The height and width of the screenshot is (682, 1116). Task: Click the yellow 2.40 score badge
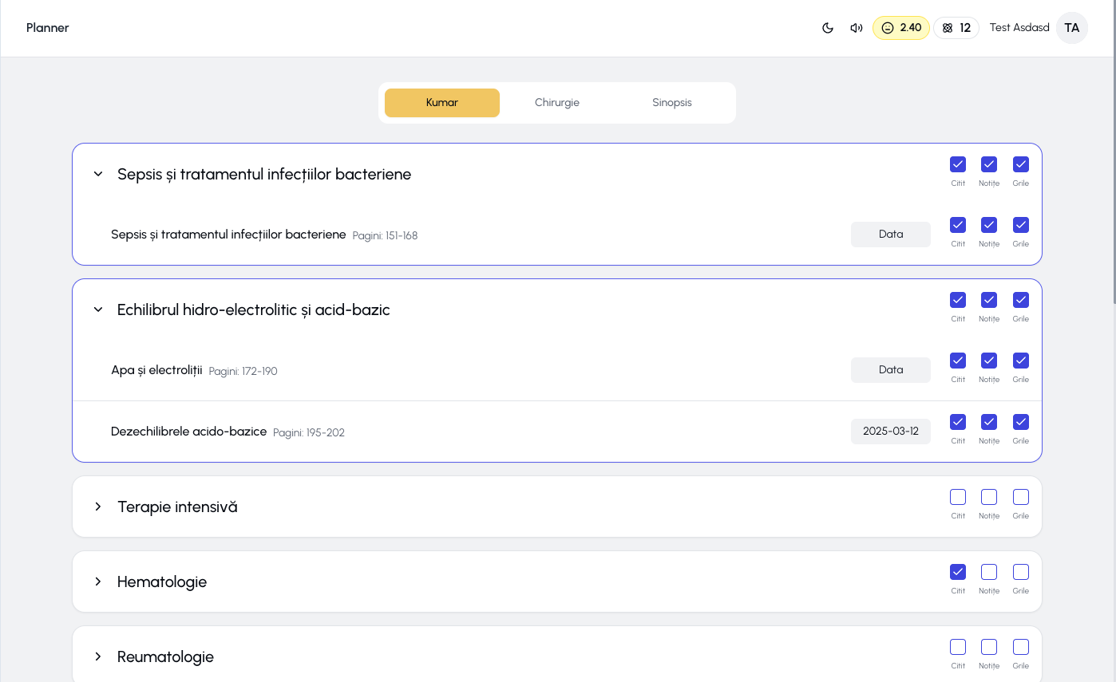[x=900, y=28]
